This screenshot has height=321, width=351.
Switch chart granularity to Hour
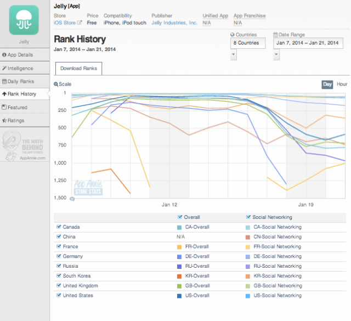342,85
